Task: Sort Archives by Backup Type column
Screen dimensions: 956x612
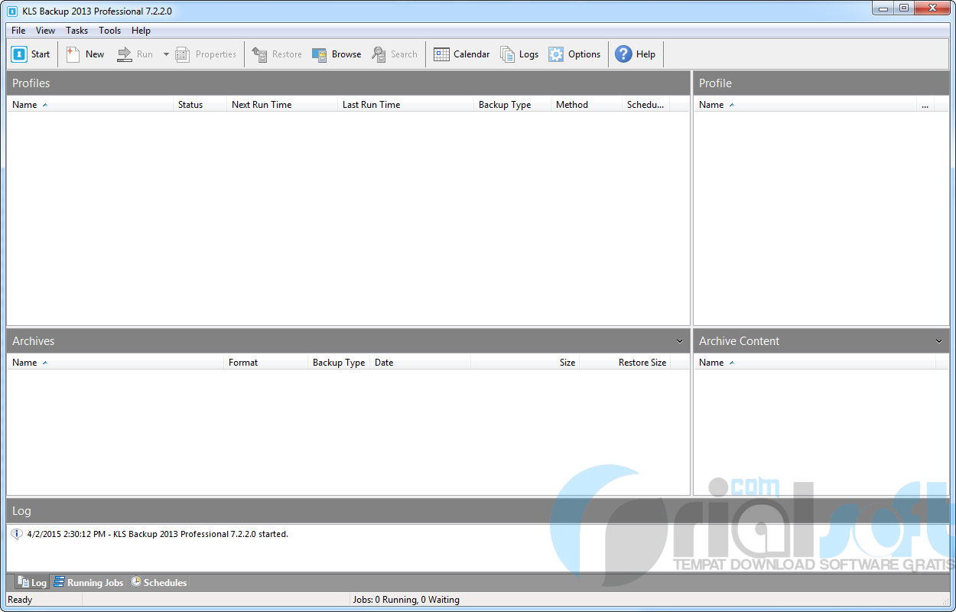Action: click(339, 363)
